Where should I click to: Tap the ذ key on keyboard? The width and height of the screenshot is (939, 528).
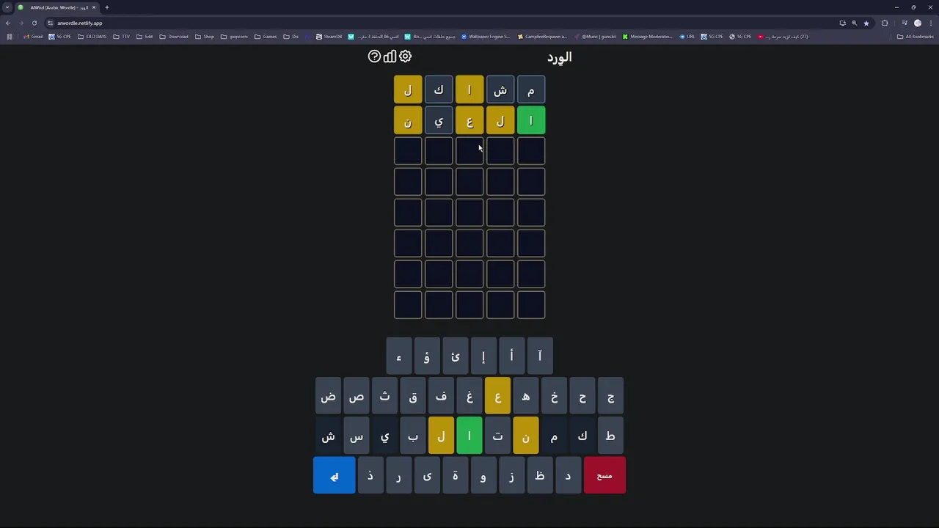(370, 476)
